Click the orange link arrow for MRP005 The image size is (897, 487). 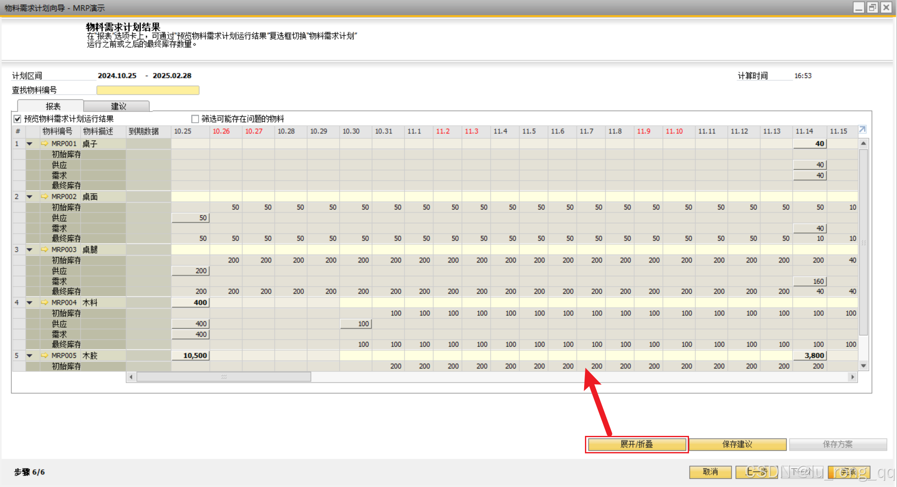[x=45, y=356]
